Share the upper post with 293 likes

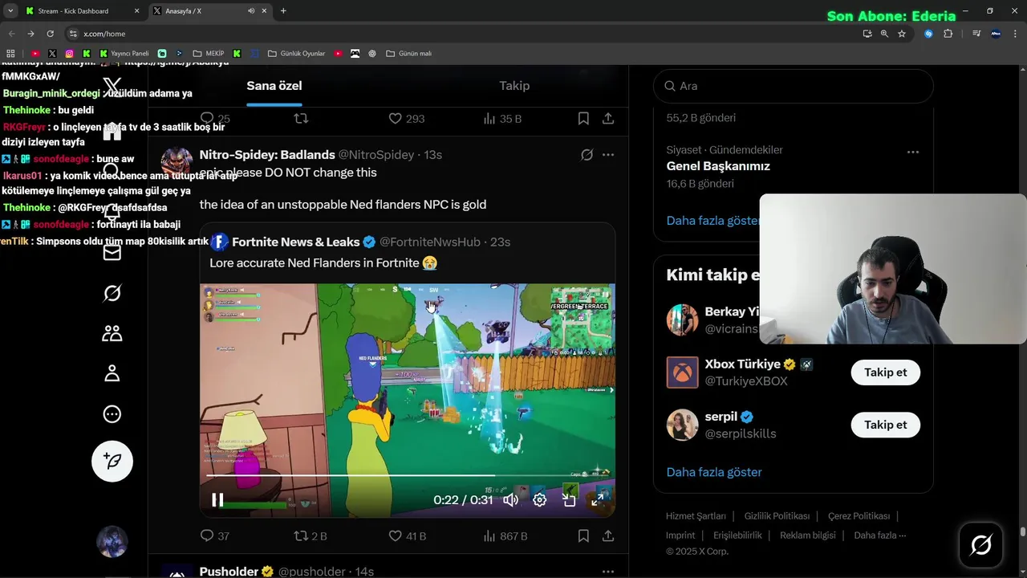608,118
